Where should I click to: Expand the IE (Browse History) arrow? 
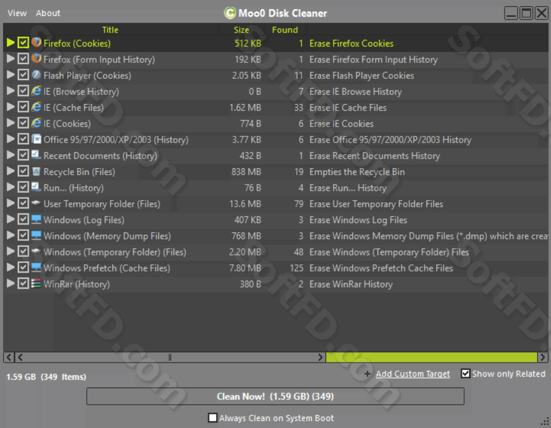pos(10,90)
